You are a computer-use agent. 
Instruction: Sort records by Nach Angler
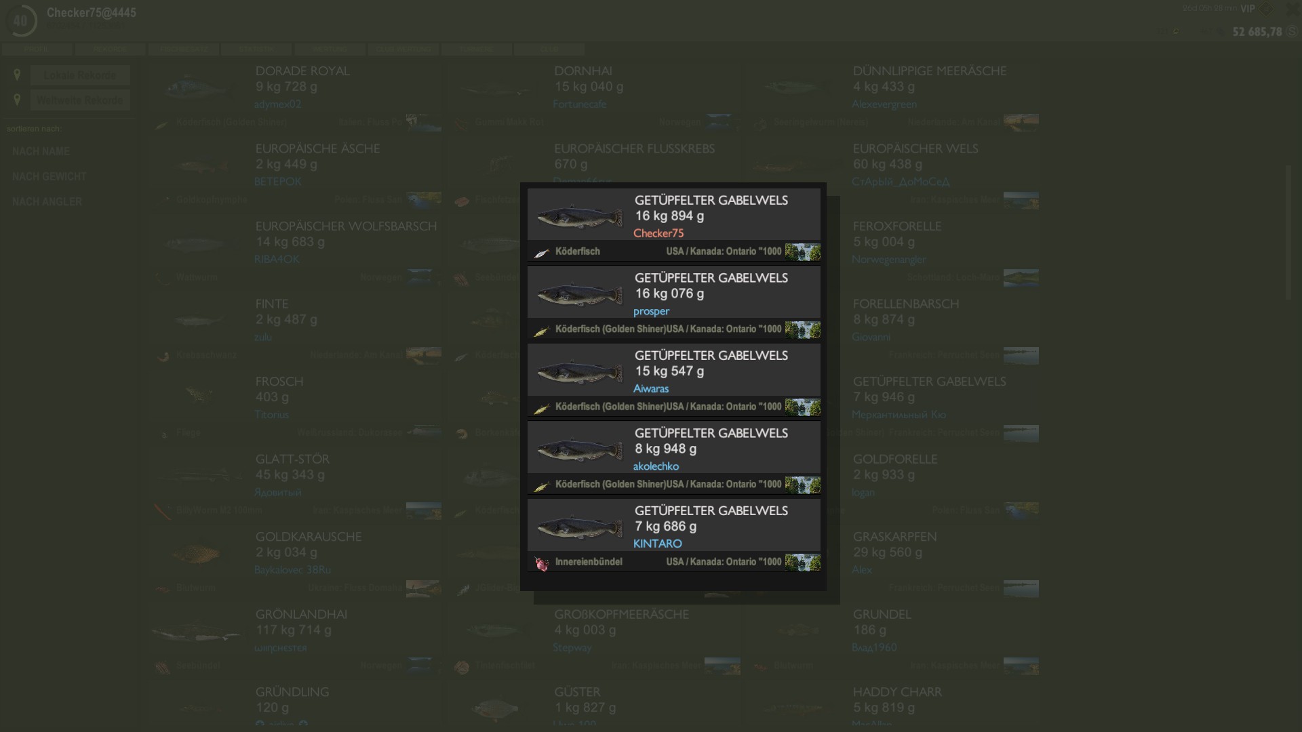[x=47, y=201]
